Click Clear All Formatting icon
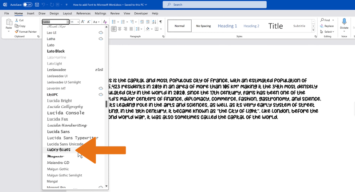355x192 pixels. click(105, 22)
